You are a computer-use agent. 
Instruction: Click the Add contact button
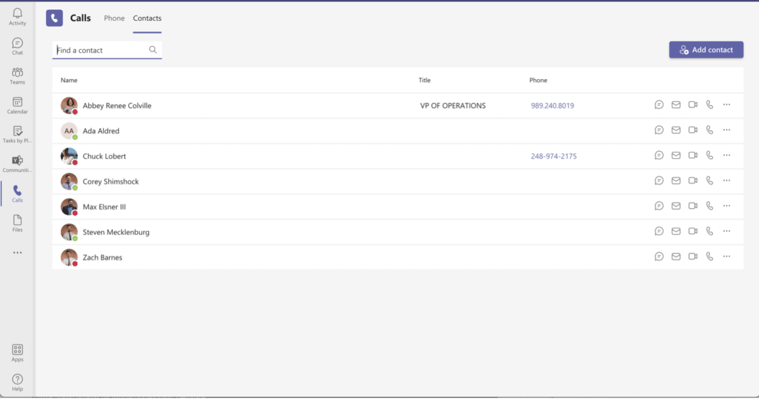tap(706, 50)
